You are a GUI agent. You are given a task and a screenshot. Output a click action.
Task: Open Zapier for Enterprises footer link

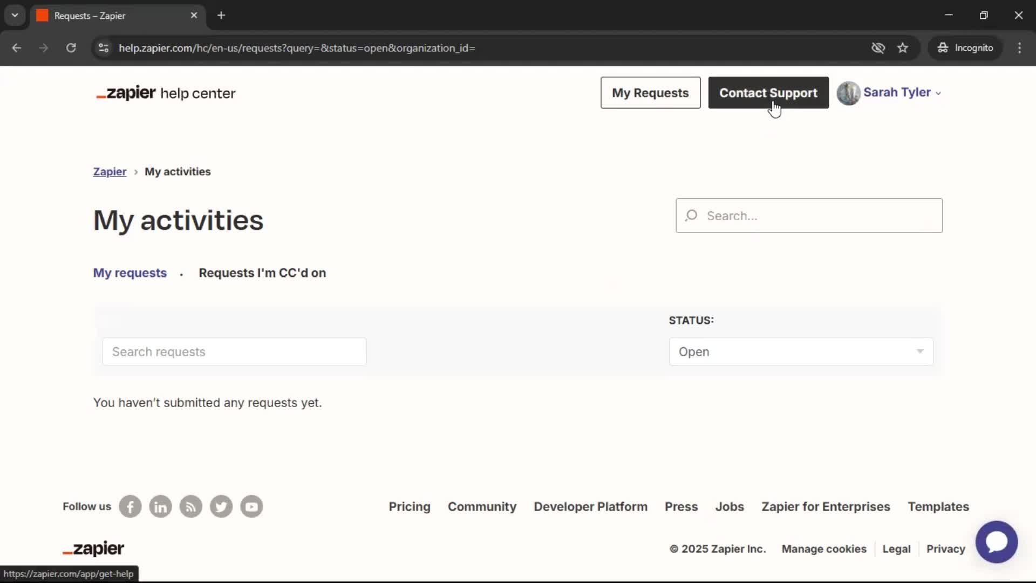click(x=826, y=507)
